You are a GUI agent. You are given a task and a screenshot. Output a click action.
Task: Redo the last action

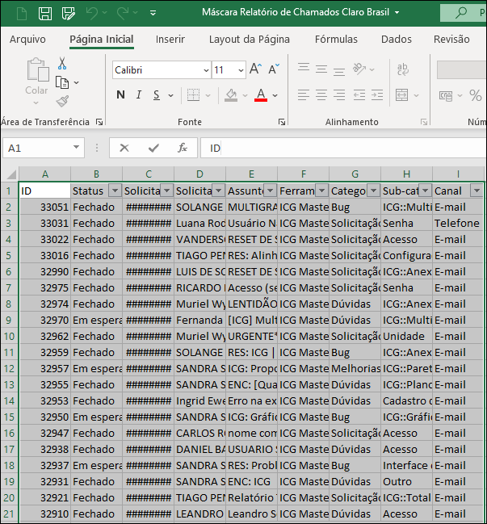pyautogui.click(x=123, y=13)
